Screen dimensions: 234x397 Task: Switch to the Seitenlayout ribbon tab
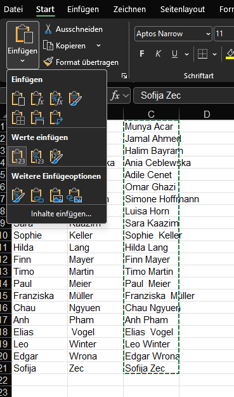pyautogui.click(x=183, y=10)
